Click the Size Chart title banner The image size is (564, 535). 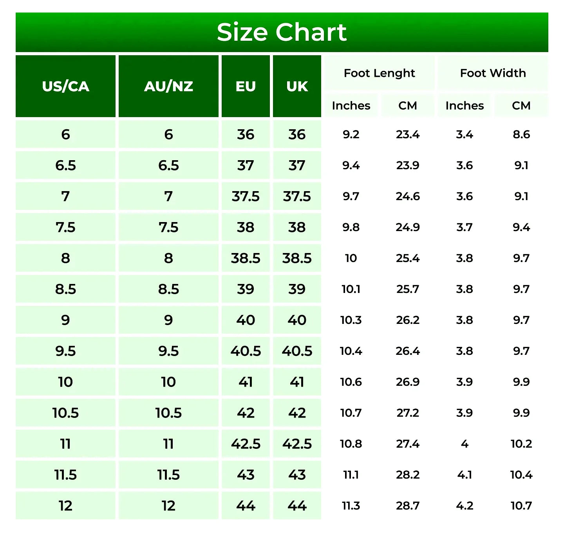(282, 32)
